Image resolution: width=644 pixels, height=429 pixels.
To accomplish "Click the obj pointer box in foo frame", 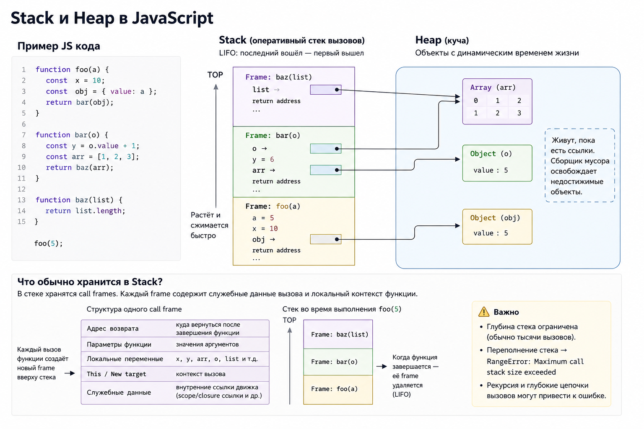I will [326, 239].
